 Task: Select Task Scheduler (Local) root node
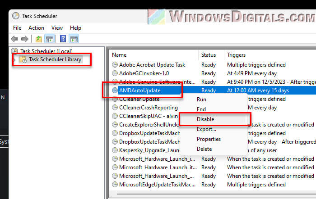pos(46,51)
